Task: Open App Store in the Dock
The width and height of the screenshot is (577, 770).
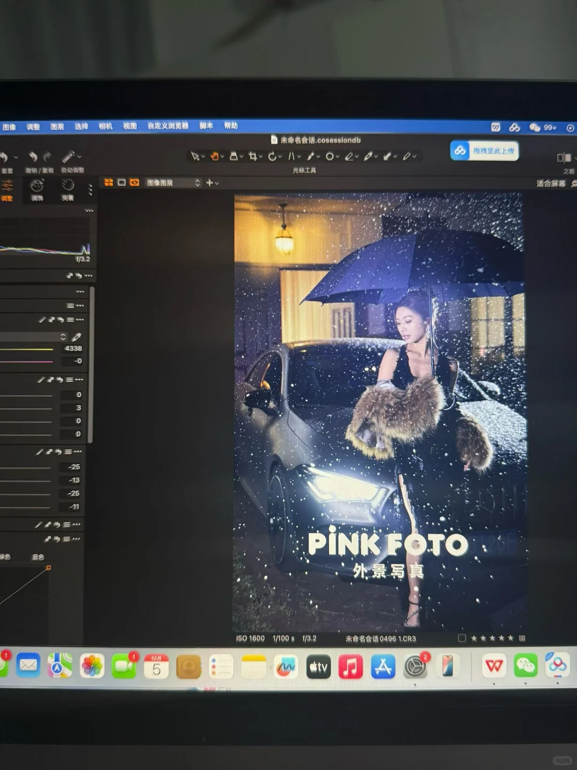Action: point(383,667)
